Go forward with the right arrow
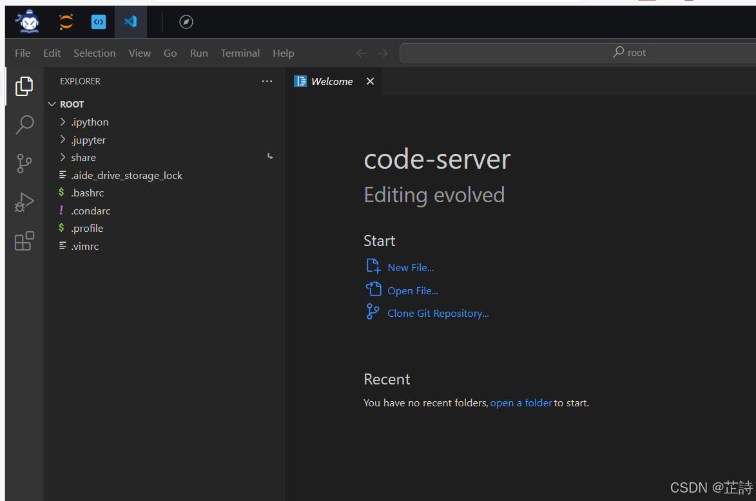This screenshot has width=756, height=501. point(382,53)
